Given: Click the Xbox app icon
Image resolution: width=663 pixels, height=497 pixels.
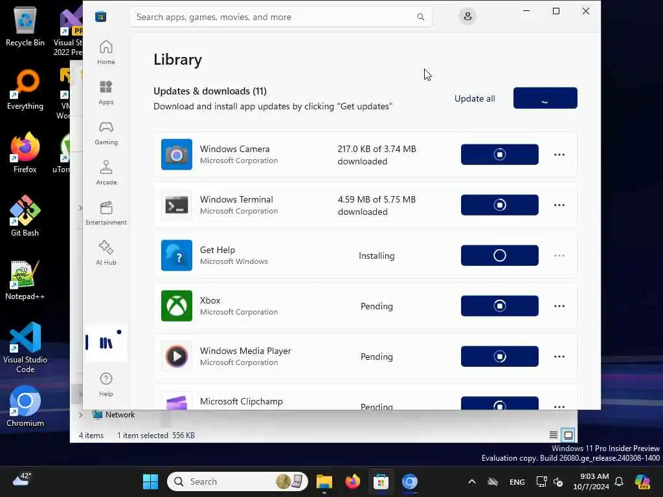Looking at the screenshot, I should click(177, 306).
